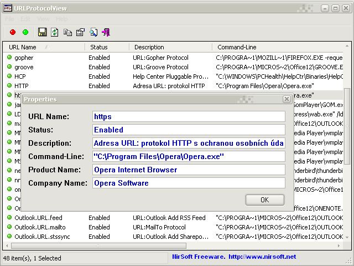Click the Find magnifier toolbar icon
354x266 pixels.
pos(93,32)
